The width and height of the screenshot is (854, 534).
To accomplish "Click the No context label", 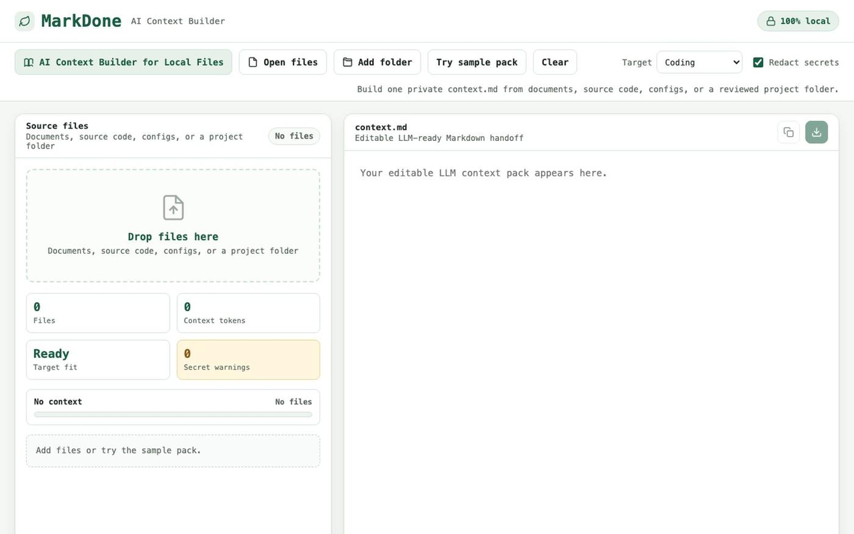I will coord(58,402).
